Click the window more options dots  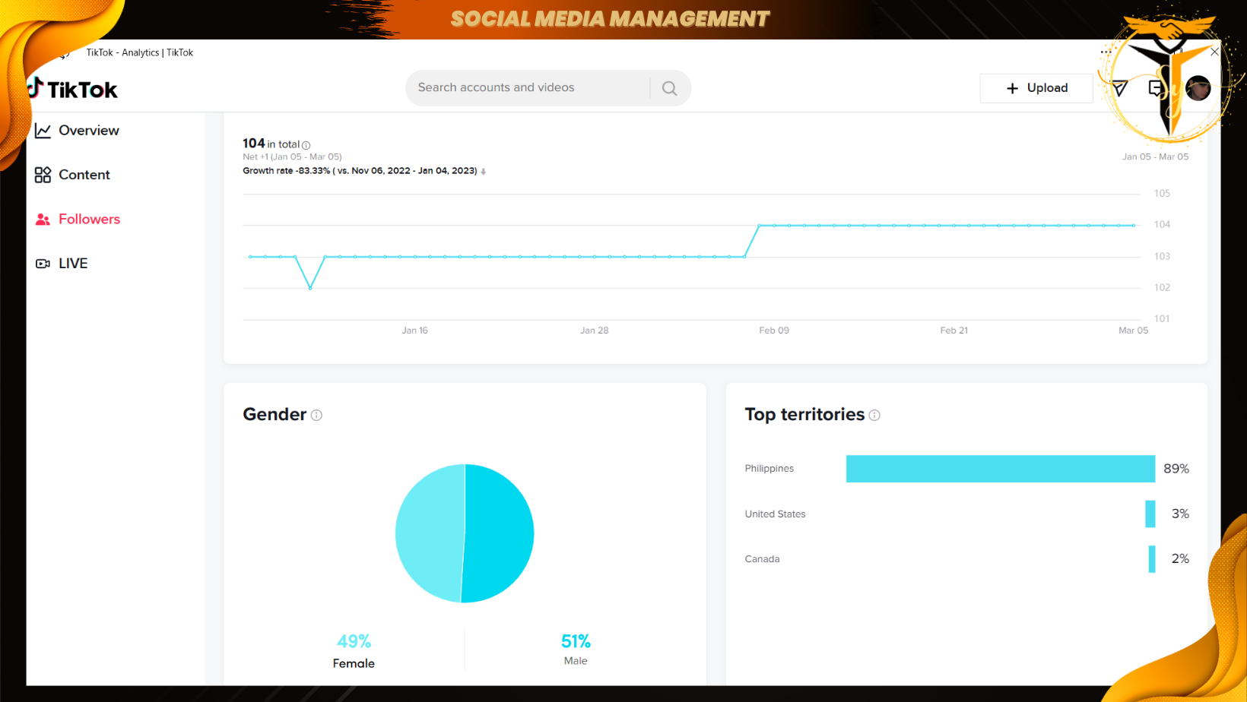[1106, 52]
